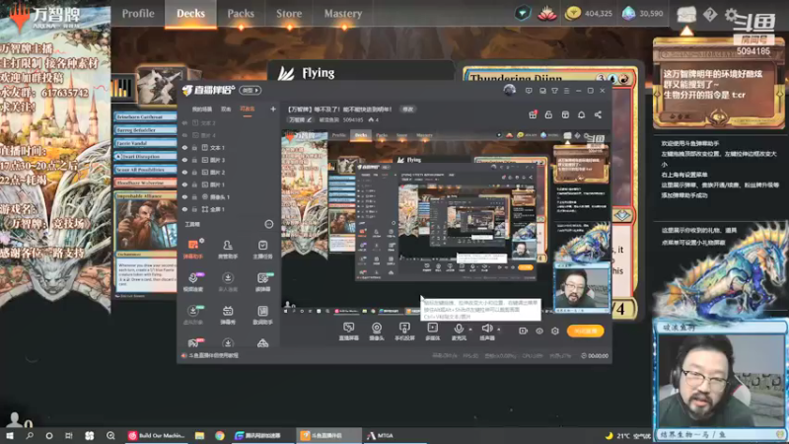Add 手机投屏 phone screen cast source
Image resolution: width=789 pixels, height=444 pixels.
[404, 332]
